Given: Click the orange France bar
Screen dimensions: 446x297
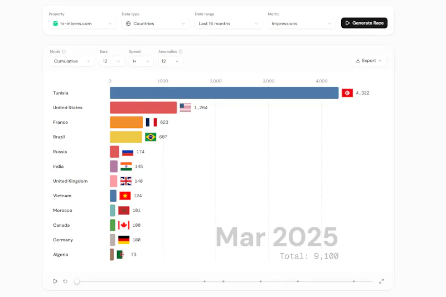Looking at the screenshot, I should tap(127, 122).
